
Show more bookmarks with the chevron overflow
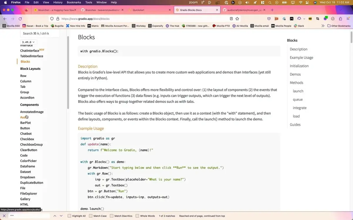[x=323, y=26]
